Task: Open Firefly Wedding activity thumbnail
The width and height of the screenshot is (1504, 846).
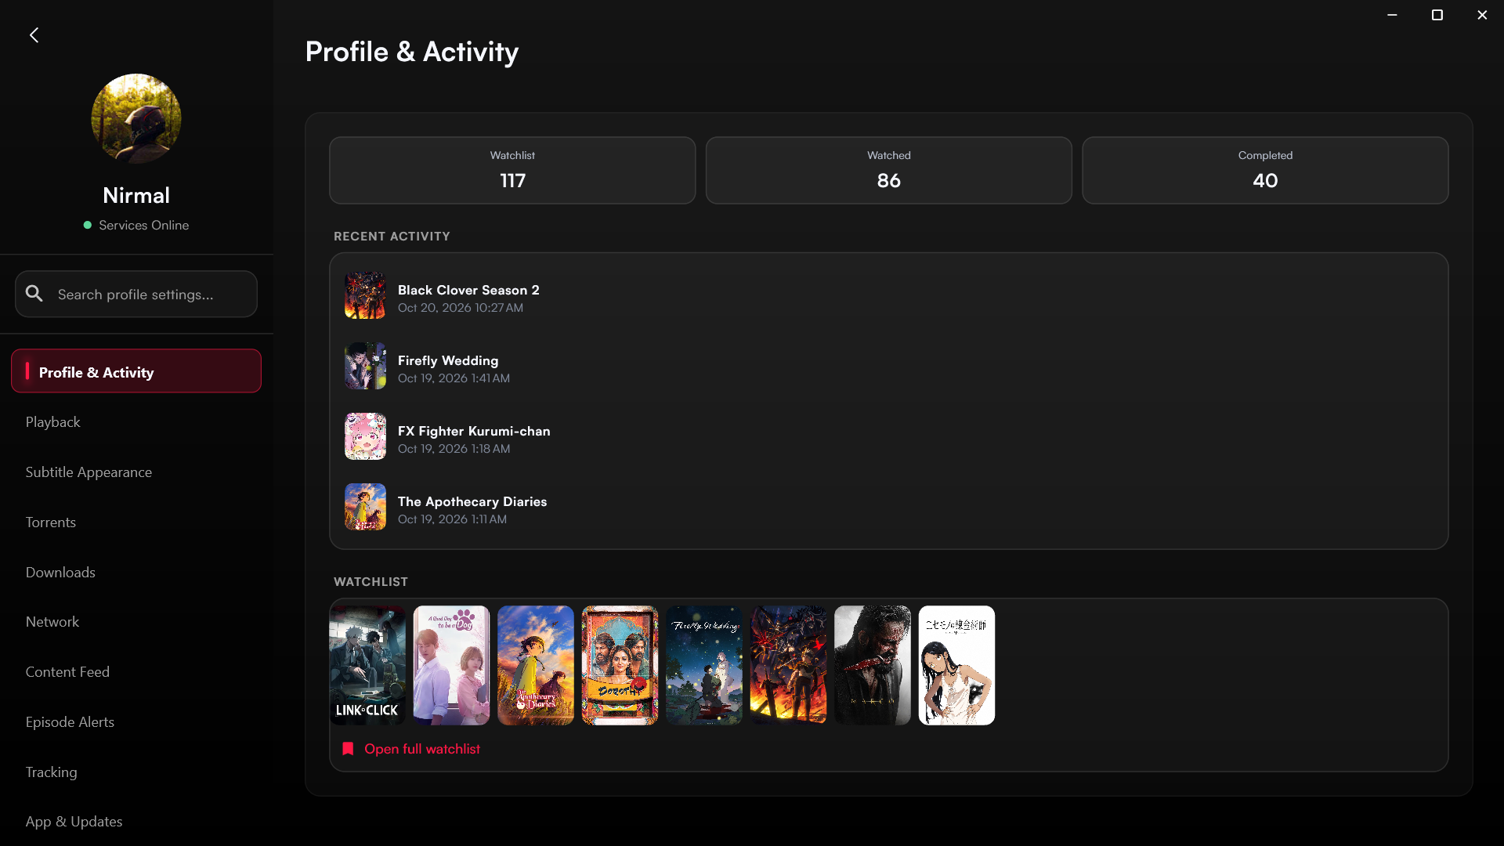Action: point(365,366)
